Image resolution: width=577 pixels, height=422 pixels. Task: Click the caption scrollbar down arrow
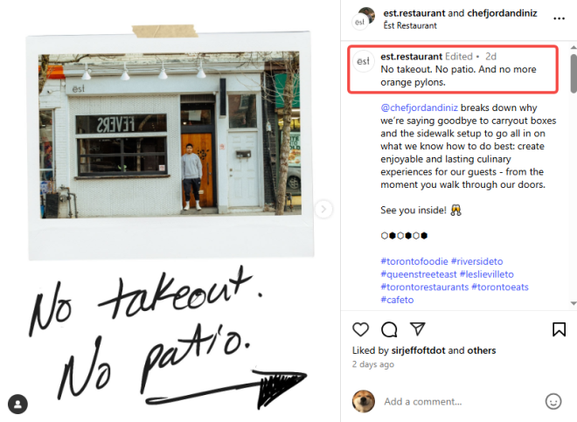(x=574, y=303)
